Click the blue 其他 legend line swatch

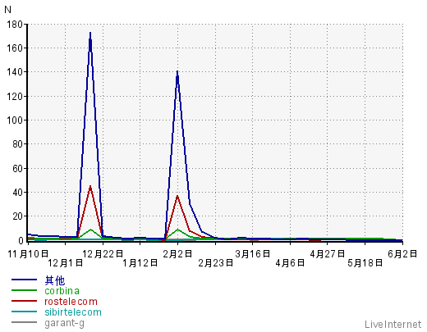pyautogui.click(x=24, y=280)
